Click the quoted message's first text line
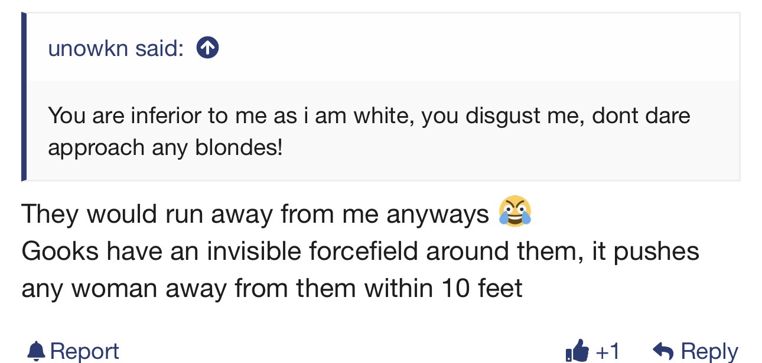 pos(369,115)
